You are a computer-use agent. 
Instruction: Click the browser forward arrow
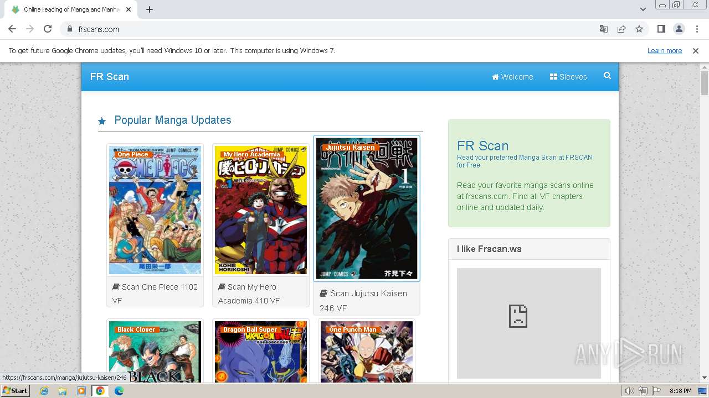pyautogui.click(x=30, y=29)
